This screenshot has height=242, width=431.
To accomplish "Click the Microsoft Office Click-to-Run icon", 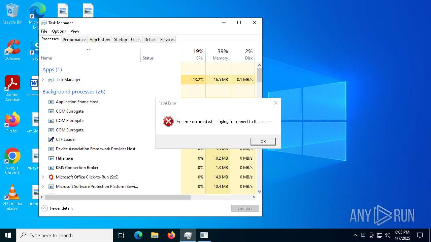I will coord(51,177).
